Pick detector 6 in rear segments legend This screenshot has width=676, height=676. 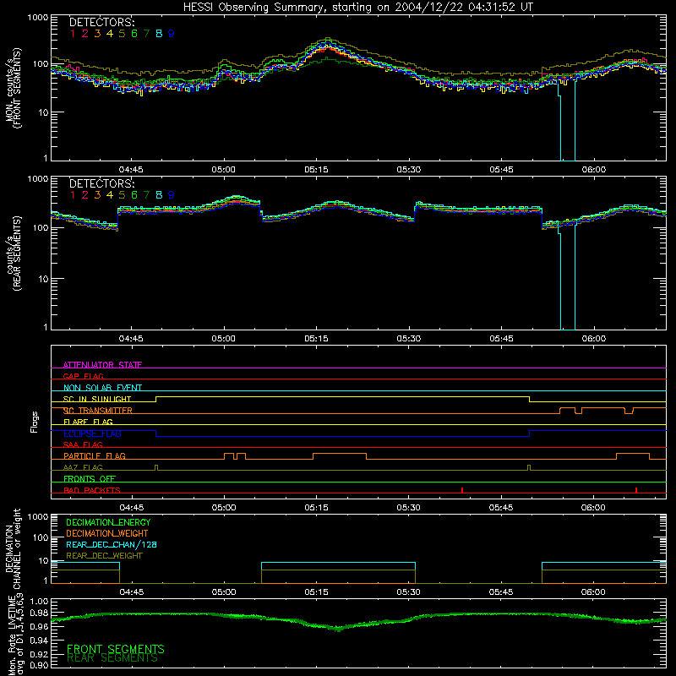pyautogui.click(x=134, y=195)
